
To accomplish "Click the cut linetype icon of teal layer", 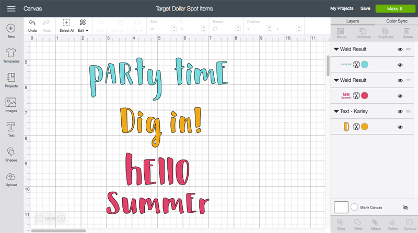I will (x=356, y=64).
